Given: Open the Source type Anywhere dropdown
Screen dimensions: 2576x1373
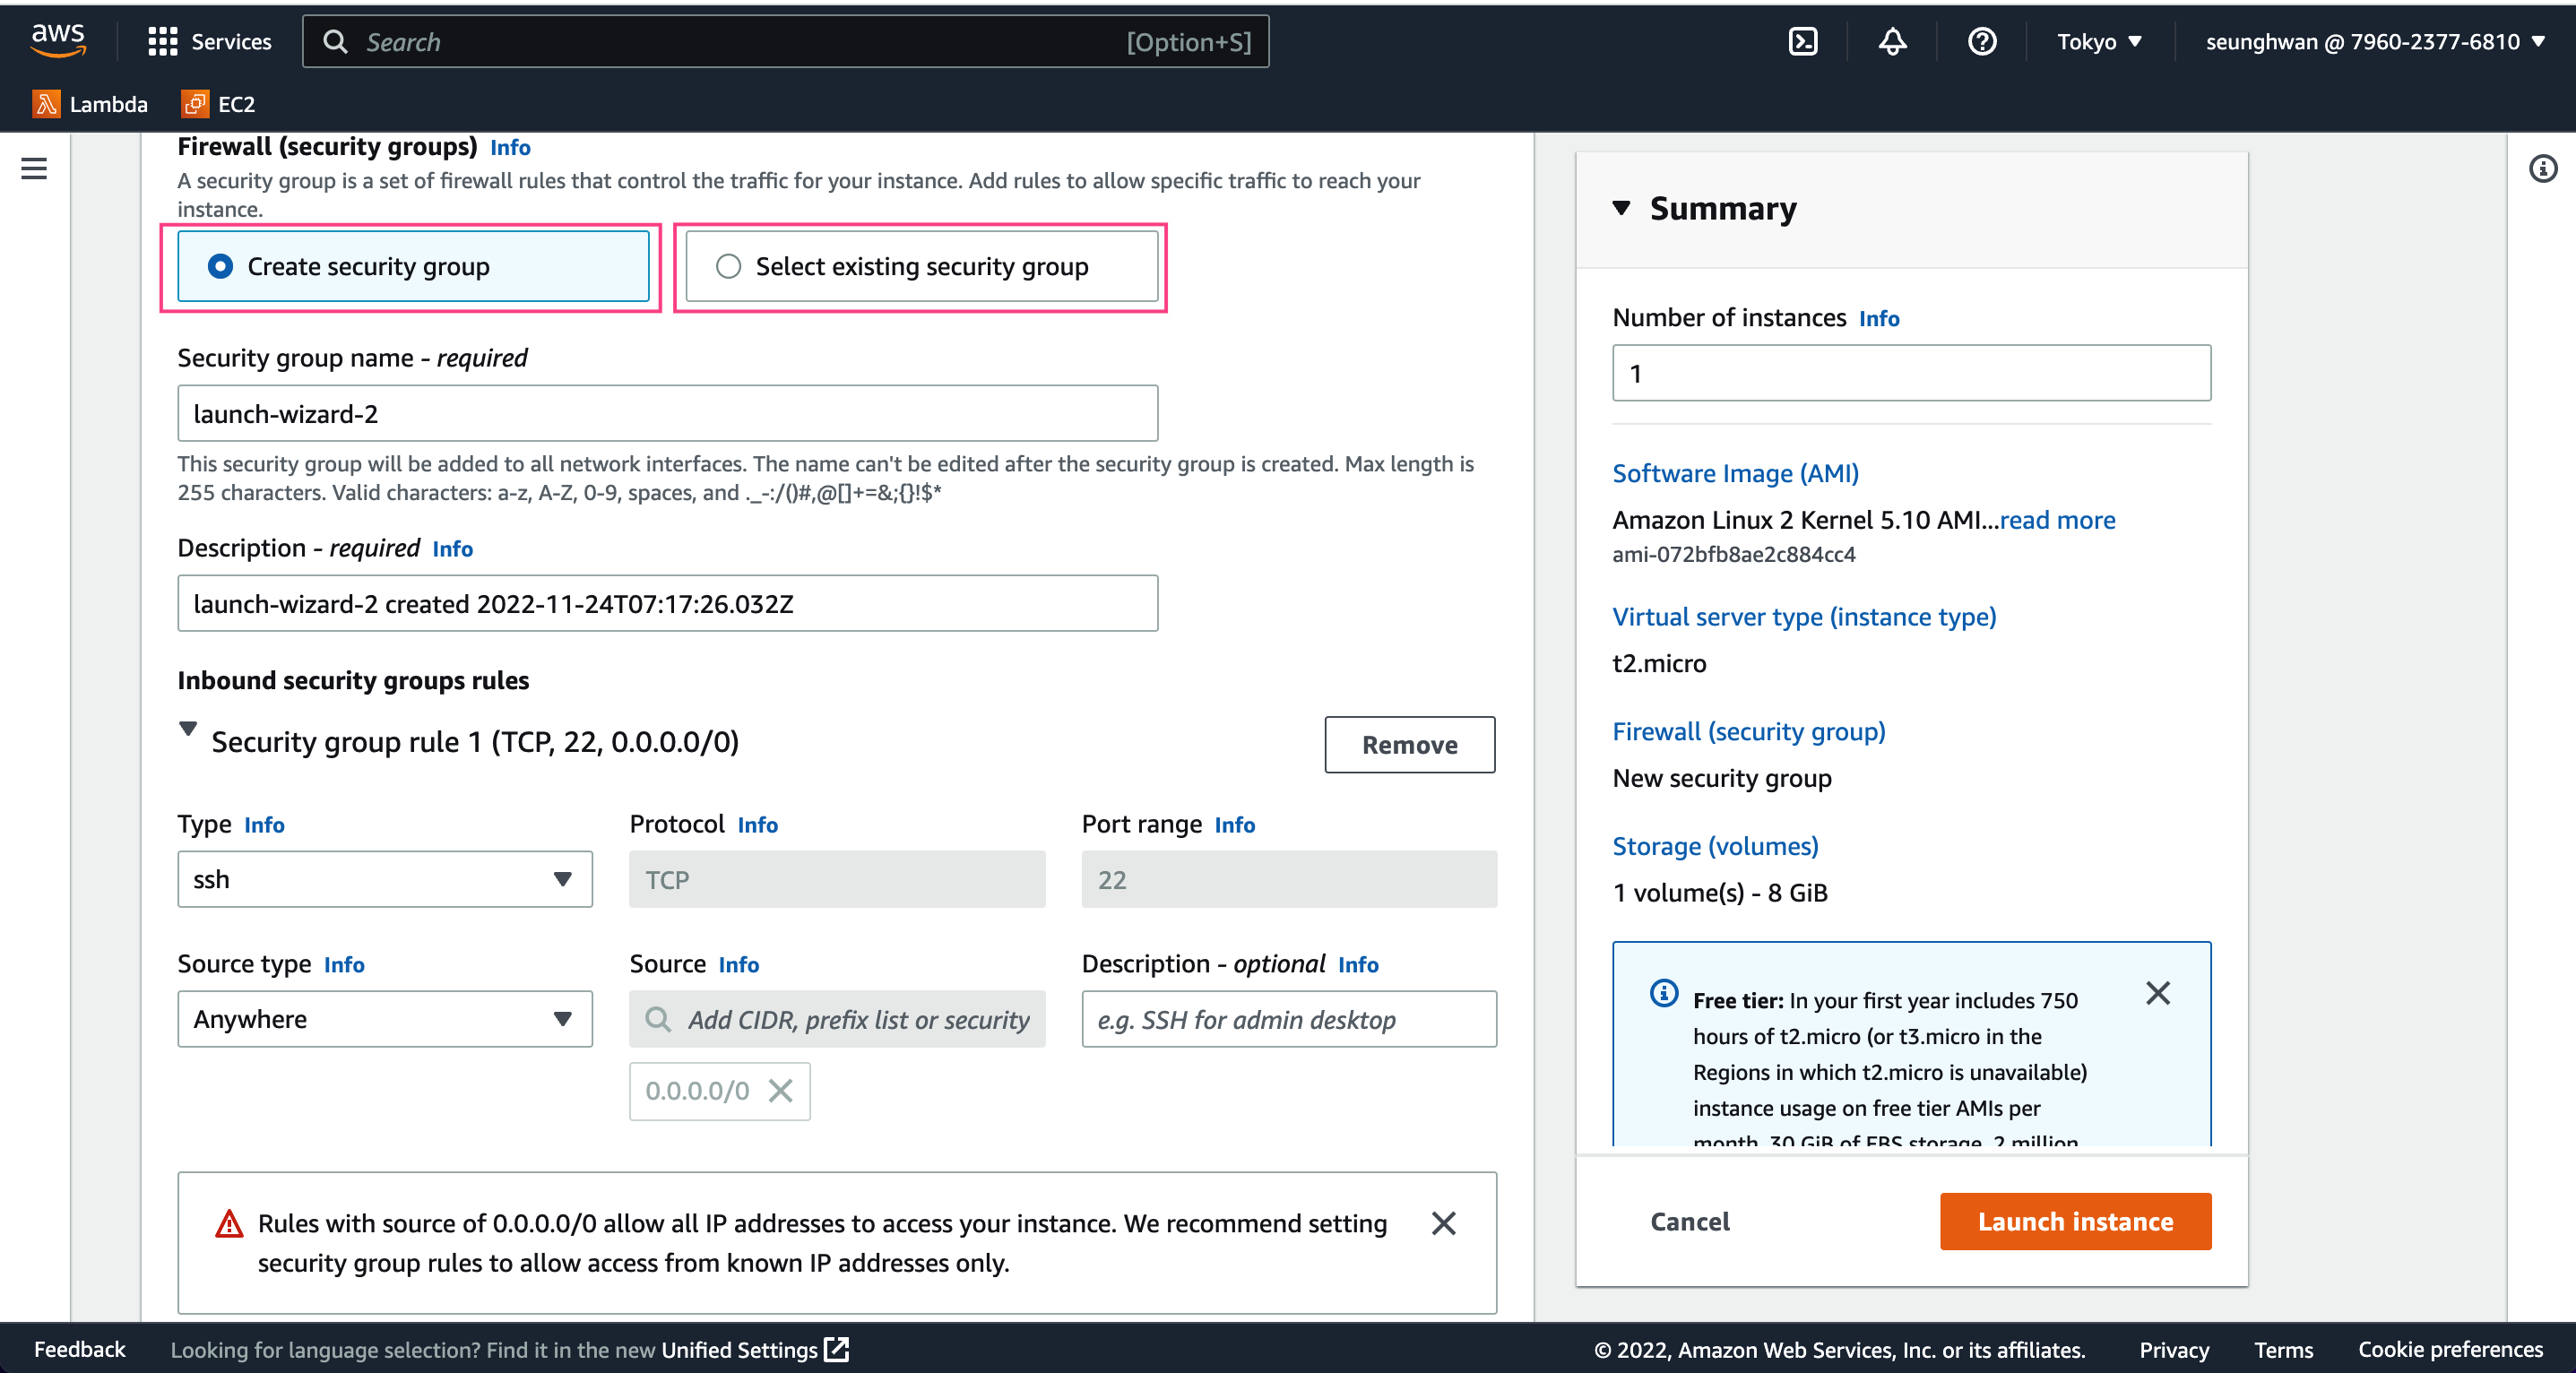Looking at the screenshot, I should pos(385,1019).
